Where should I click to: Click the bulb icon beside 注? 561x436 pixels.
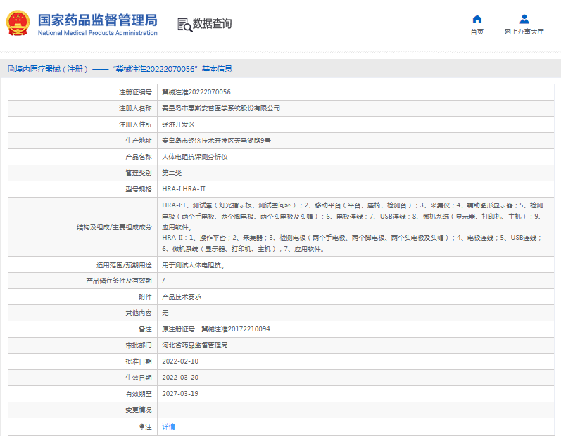141,426
